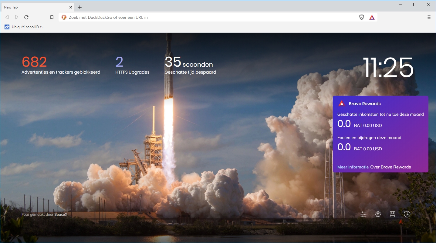
Task: Open Brave Rewards triangle icon in toolbar
Action: pyautogui.click(x=372, y=17)
